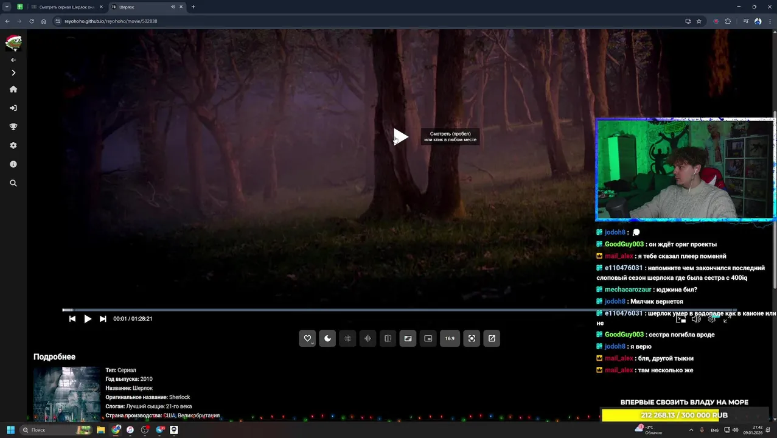Viewport: 777px width, 438px height.
Task: Enter fullscreen with the player expand icon
Action: (726, 319)
